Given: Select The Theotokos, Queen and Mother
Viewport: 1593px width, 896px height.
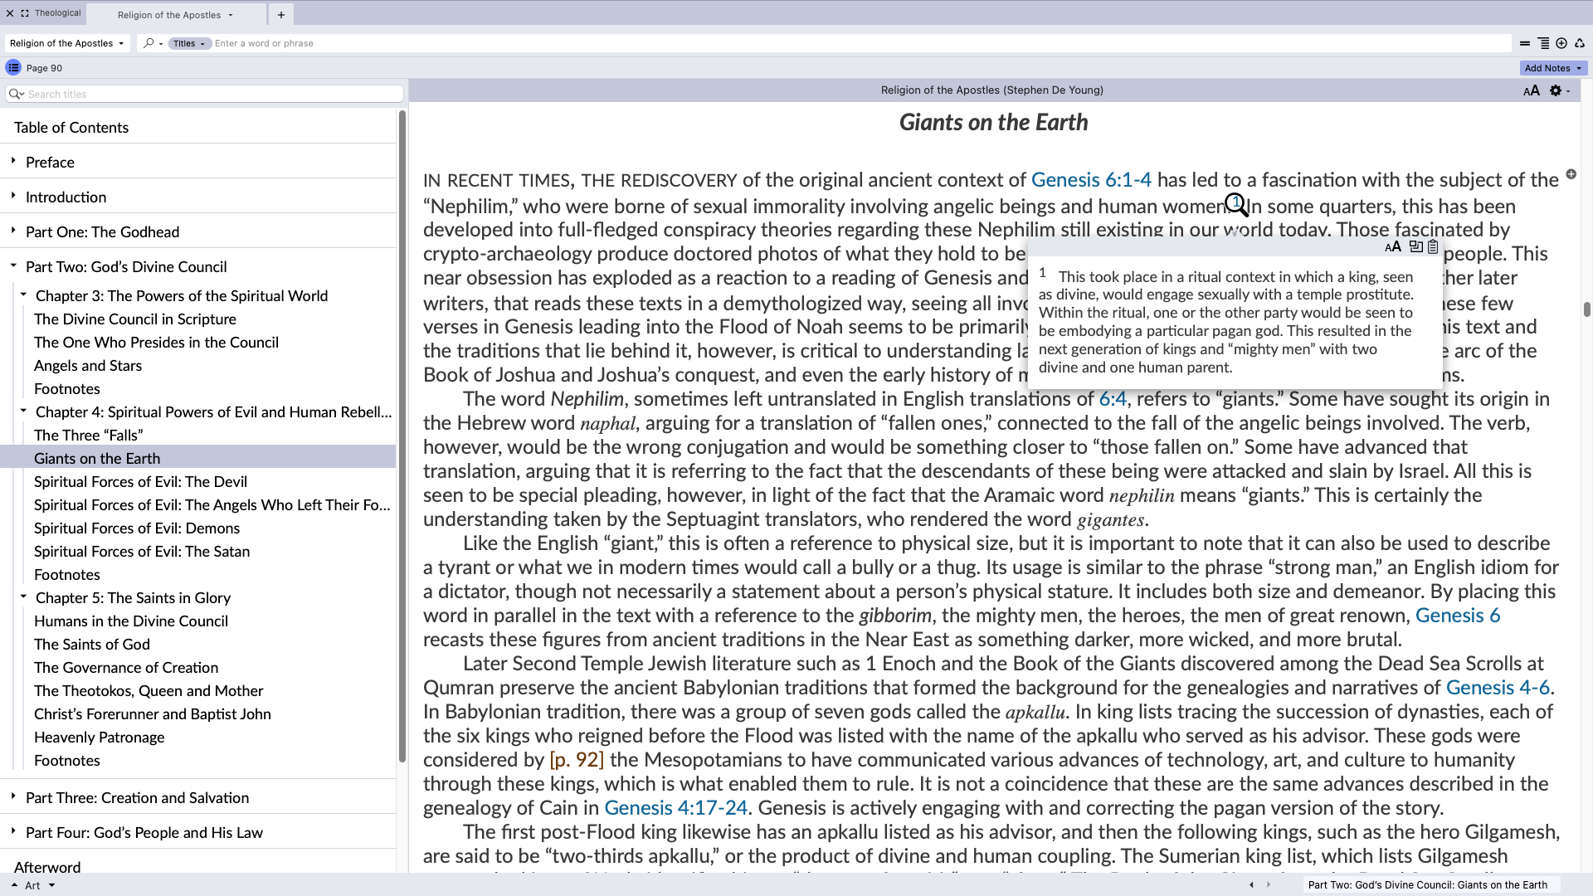Looking at the screenshot, I should point(149,691).
